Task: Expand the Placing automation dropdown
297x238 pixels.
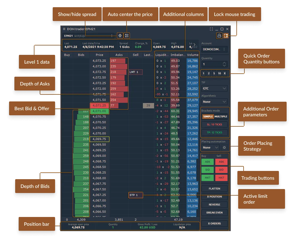Action: pyautogui.click(x=210, y=147)
